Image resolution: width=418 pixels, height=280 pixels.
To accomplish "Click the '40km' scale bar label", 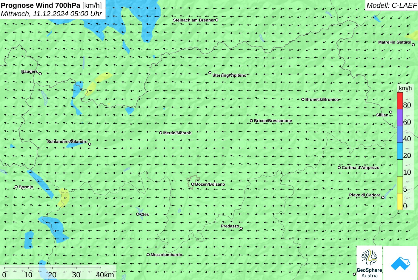I will coord(105,275).
